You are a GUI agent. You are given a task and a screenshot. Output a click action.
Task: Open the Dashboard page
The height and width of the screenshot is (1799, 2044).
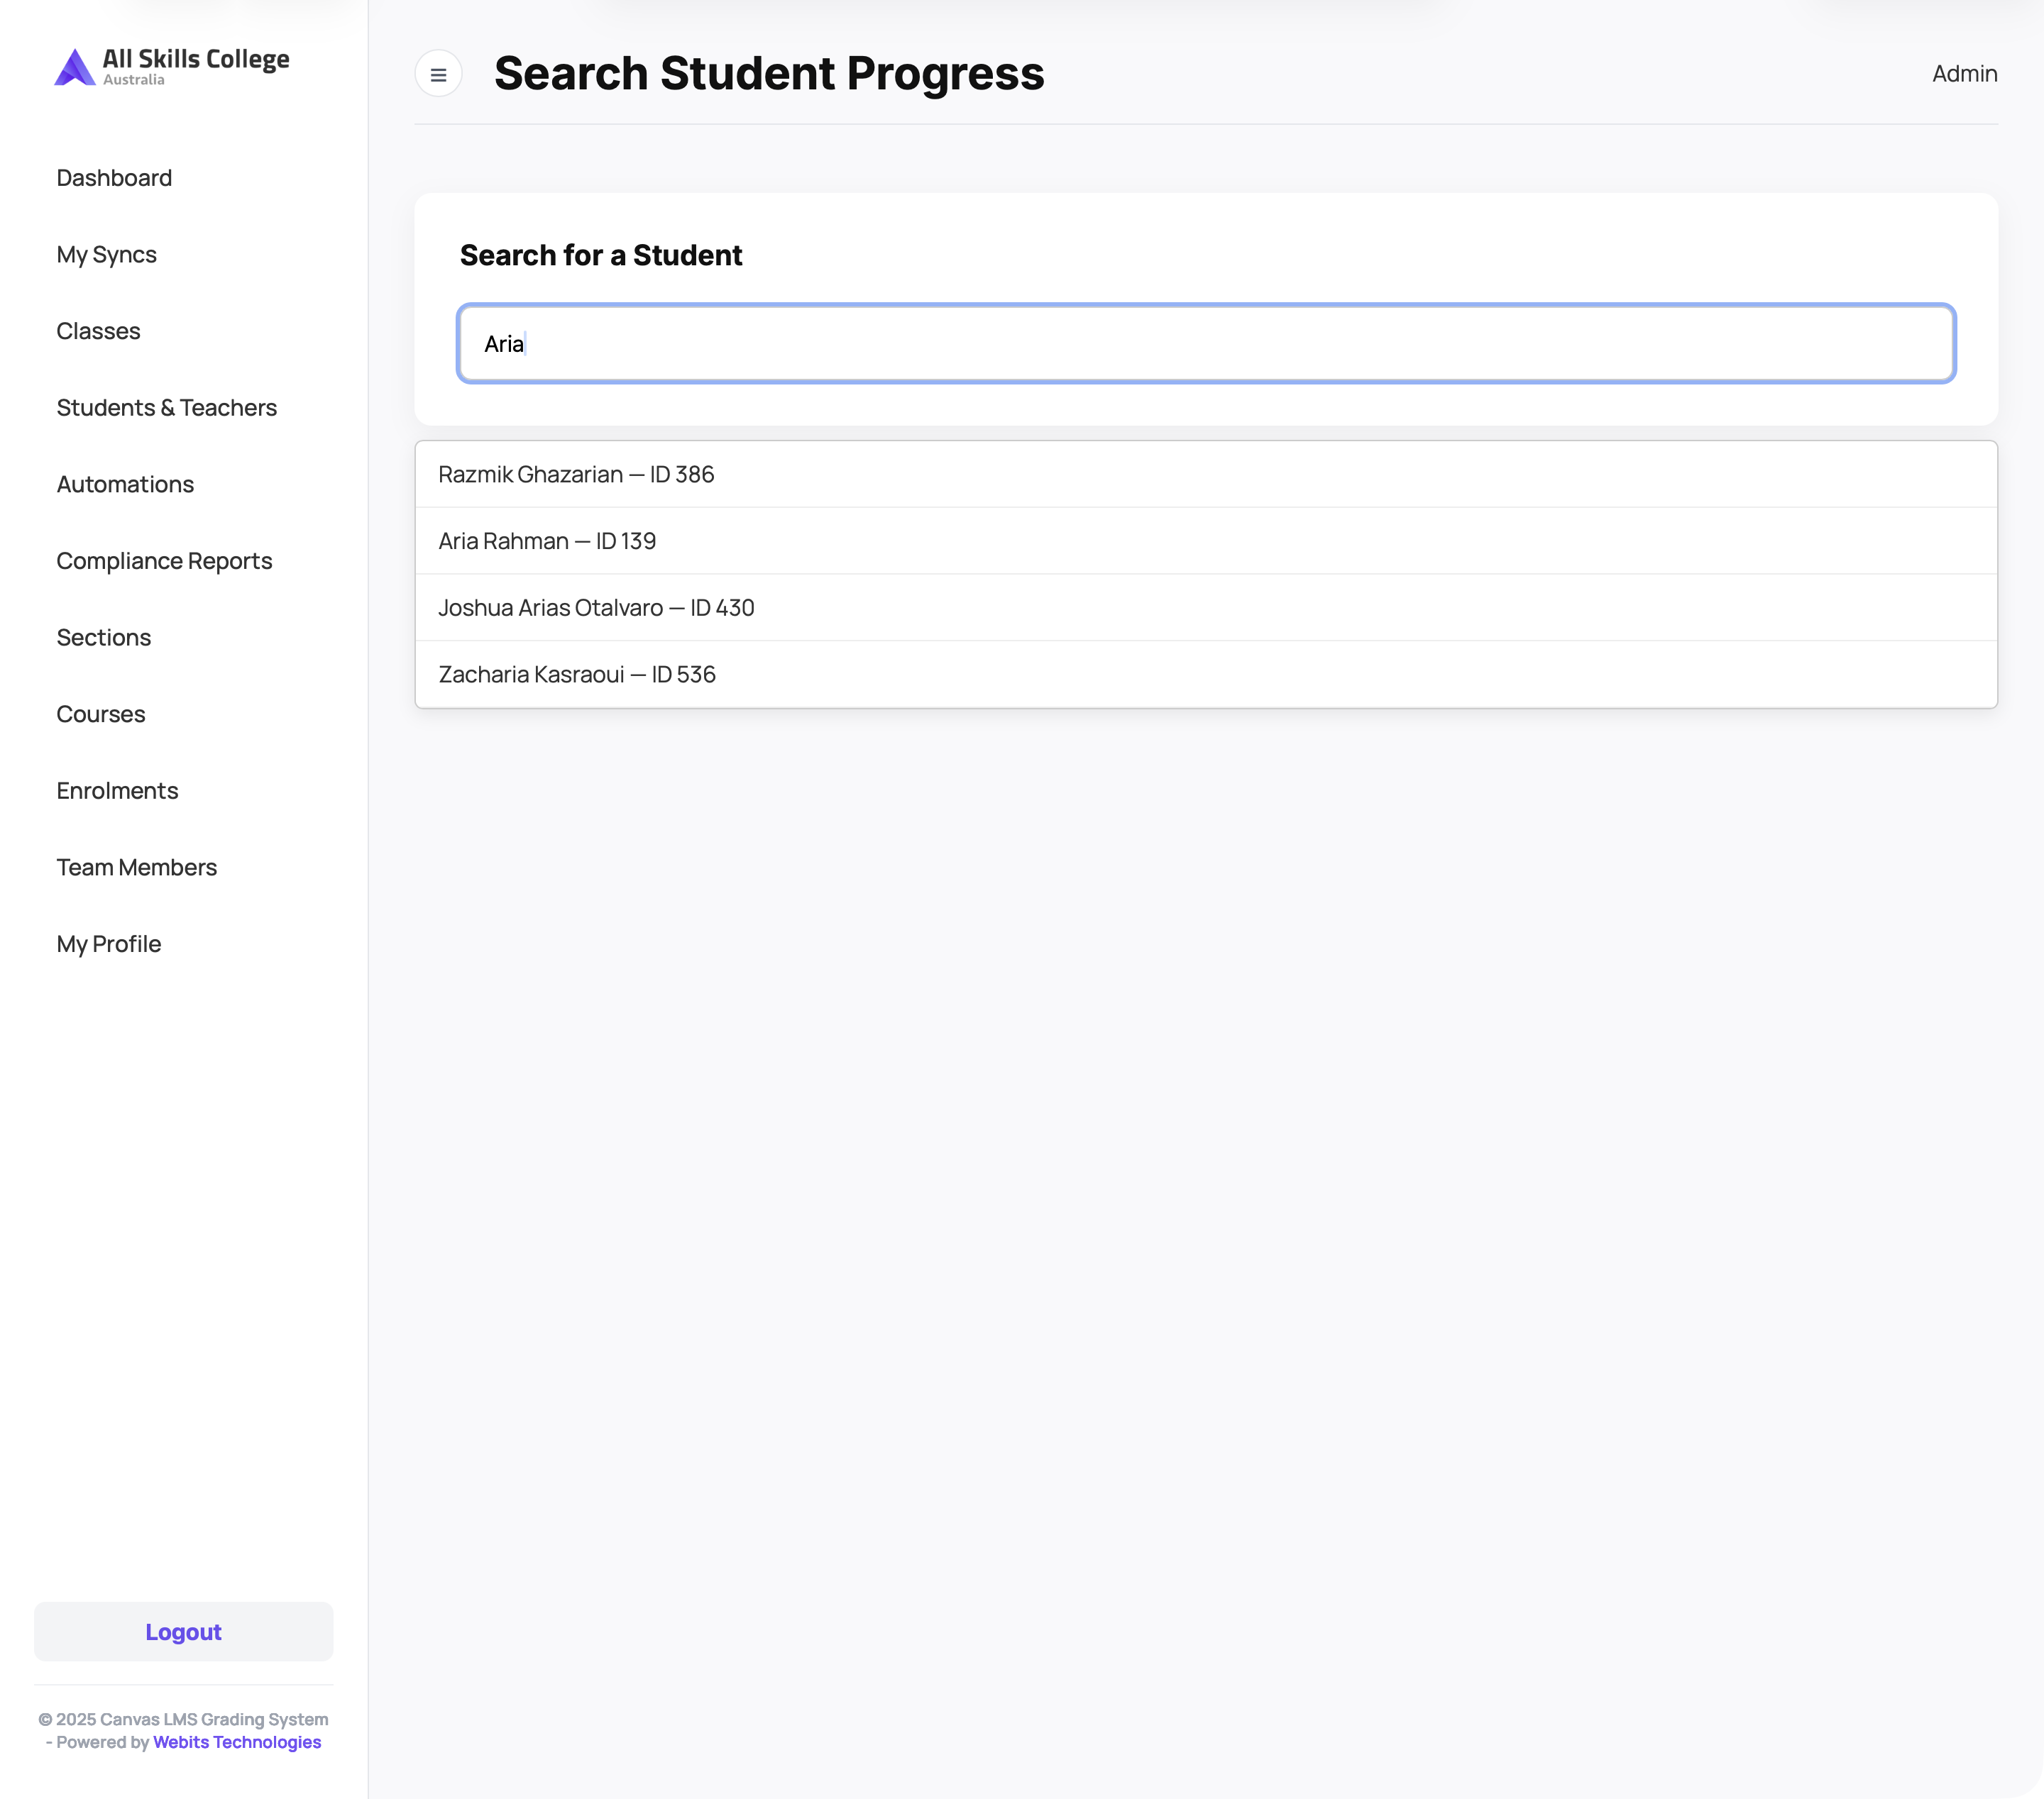(114, 178)
